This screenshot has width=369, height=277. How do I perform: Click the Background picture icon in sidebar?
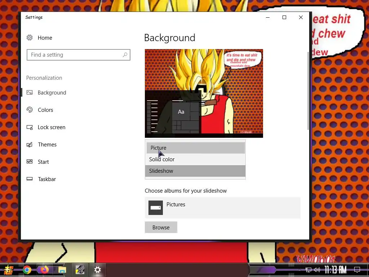pos(30,92)
